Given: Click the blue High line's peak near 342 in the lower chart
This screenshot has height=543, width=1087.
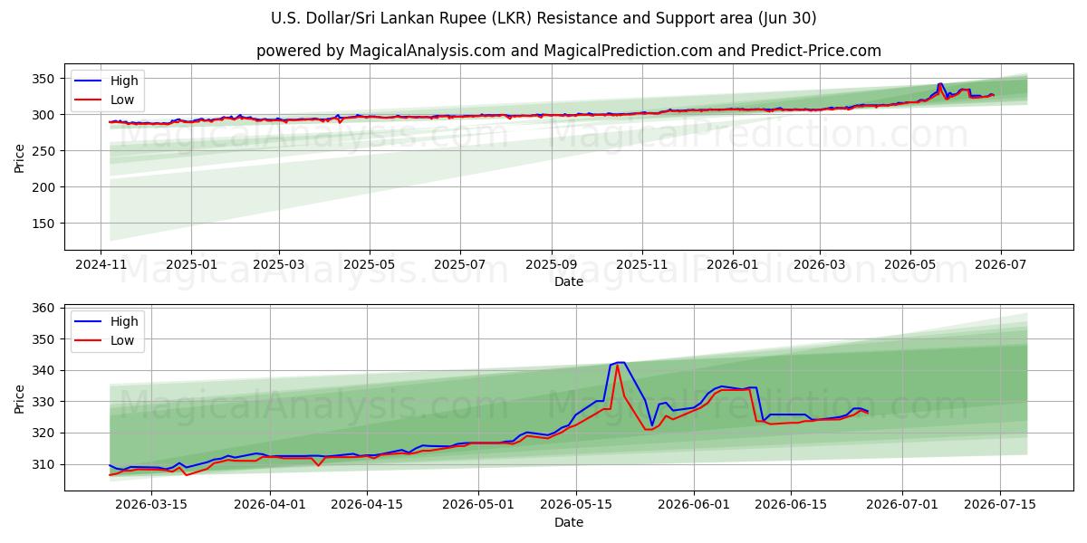Looking at the screenshot, I should pos(620,363).
